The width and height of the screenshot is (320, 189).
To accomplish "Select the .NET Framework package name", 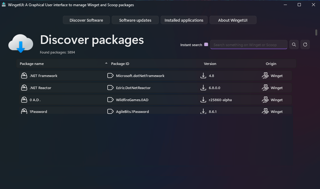I will [43, 76].
